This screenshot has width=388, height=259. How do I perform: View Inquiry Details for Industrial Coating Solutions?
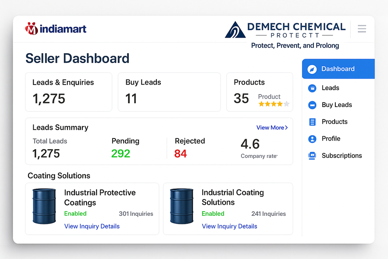pyautogui.click(x=229, y=226)
